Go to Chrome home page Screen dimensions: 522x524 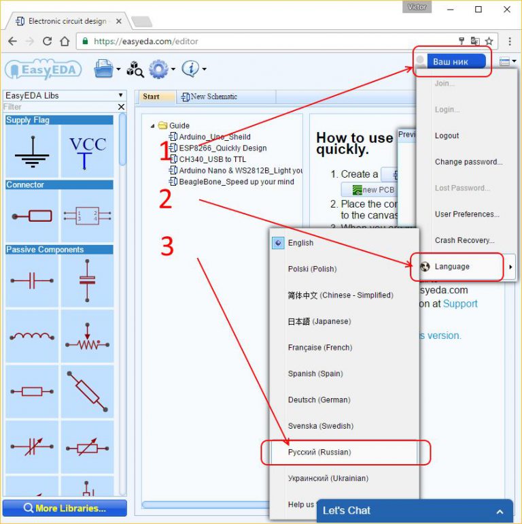[65, 41]
